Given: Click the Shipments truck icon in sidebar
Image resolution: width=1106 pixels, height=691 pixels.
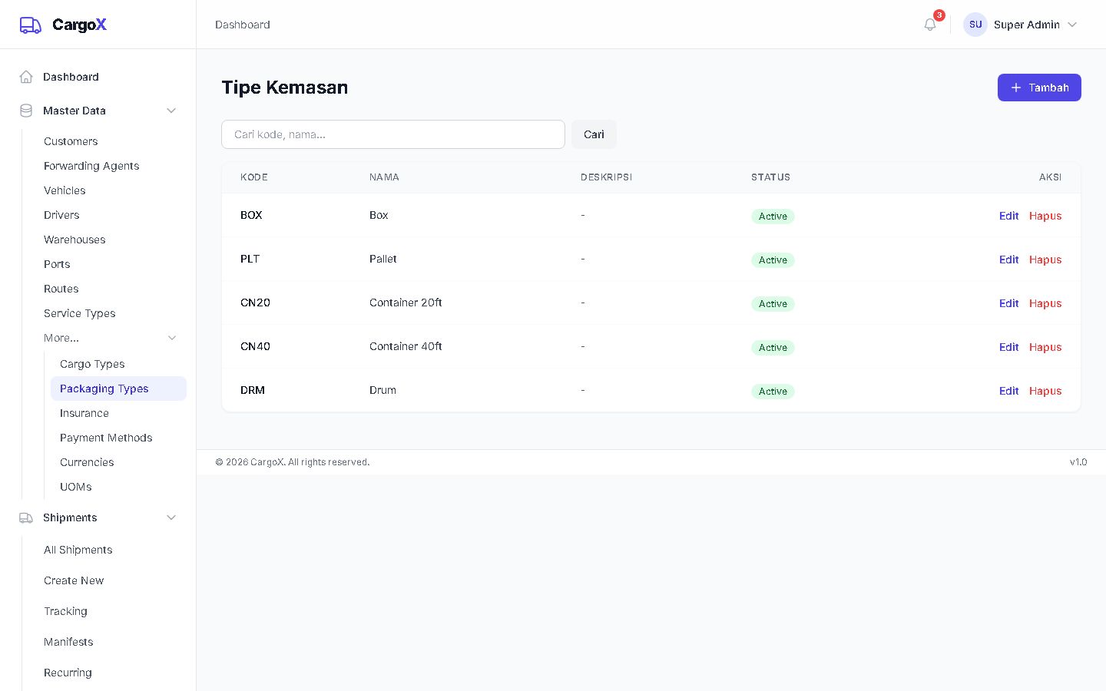Looking at the screenshot, I should [x=26, y=517].
